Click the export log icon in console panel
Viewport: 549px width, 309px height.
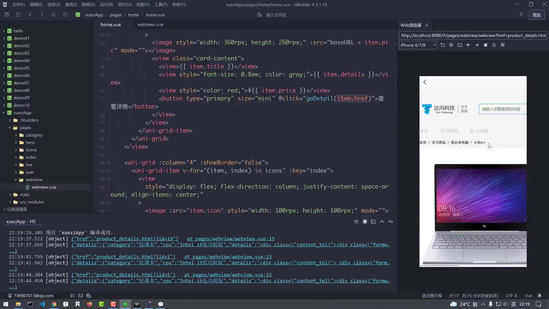coord(373,221)
